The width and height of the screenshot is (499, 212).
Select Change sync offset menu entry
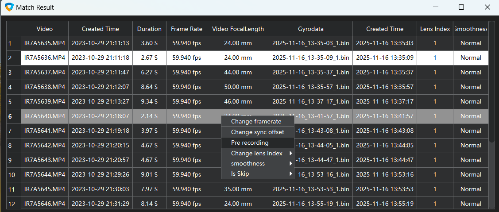coord(257,132)
